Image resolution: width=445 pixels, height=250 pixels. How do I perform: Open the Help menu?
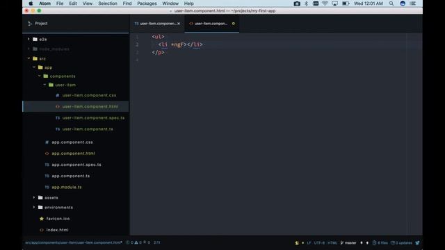point(188,3)
